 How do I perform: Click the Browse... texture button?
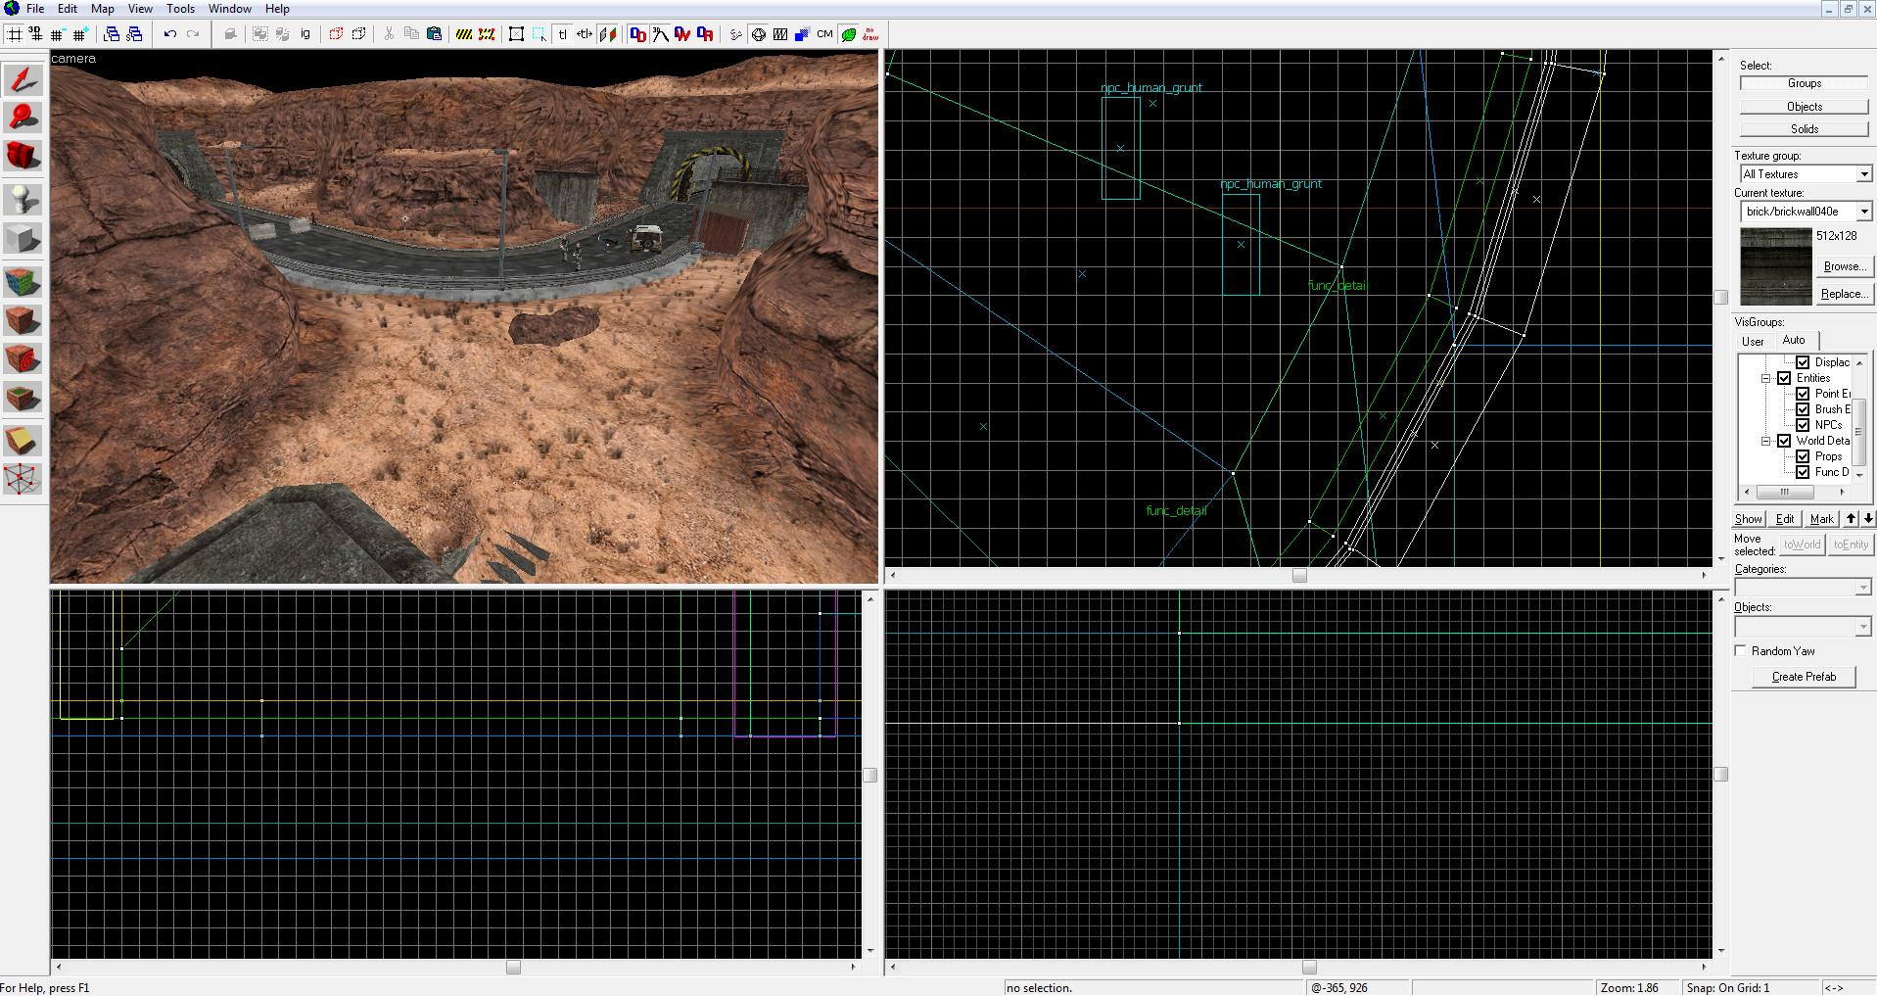tap(1844, 266)
